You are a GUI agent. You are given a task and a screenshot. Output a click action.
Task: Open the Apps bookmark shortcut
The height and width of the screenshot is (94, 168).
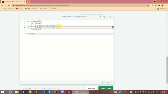[4, 9]
